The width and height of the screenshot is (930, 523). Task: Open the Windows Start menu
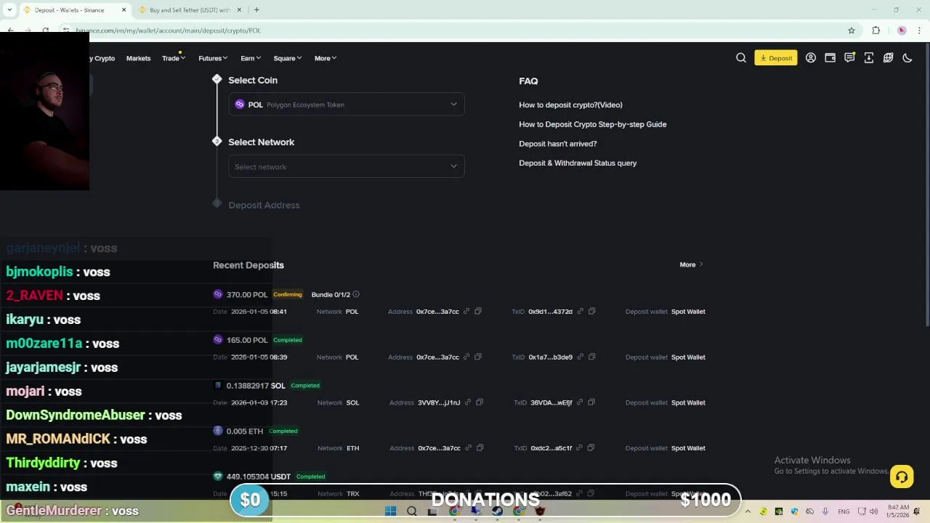[x=391, y=511]
